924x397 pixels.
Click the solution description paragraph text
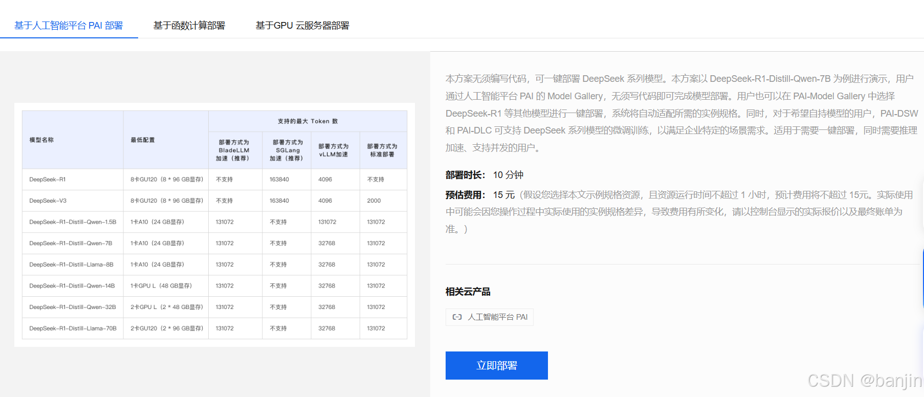point(681,113)
